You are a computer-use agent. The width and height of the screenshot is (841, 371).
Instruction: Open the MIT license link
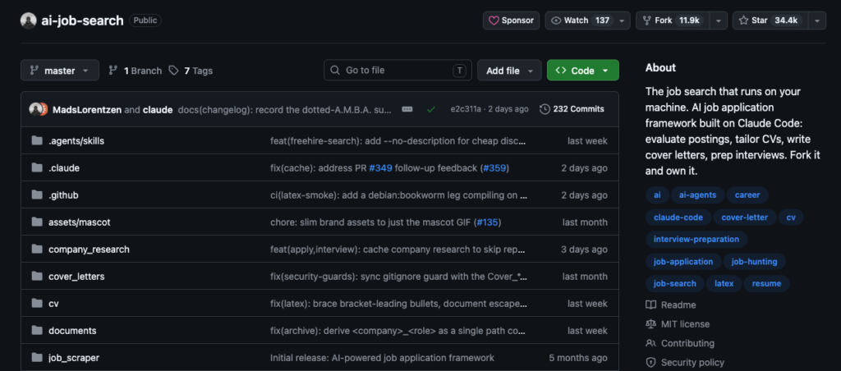(x=678, y=324)
